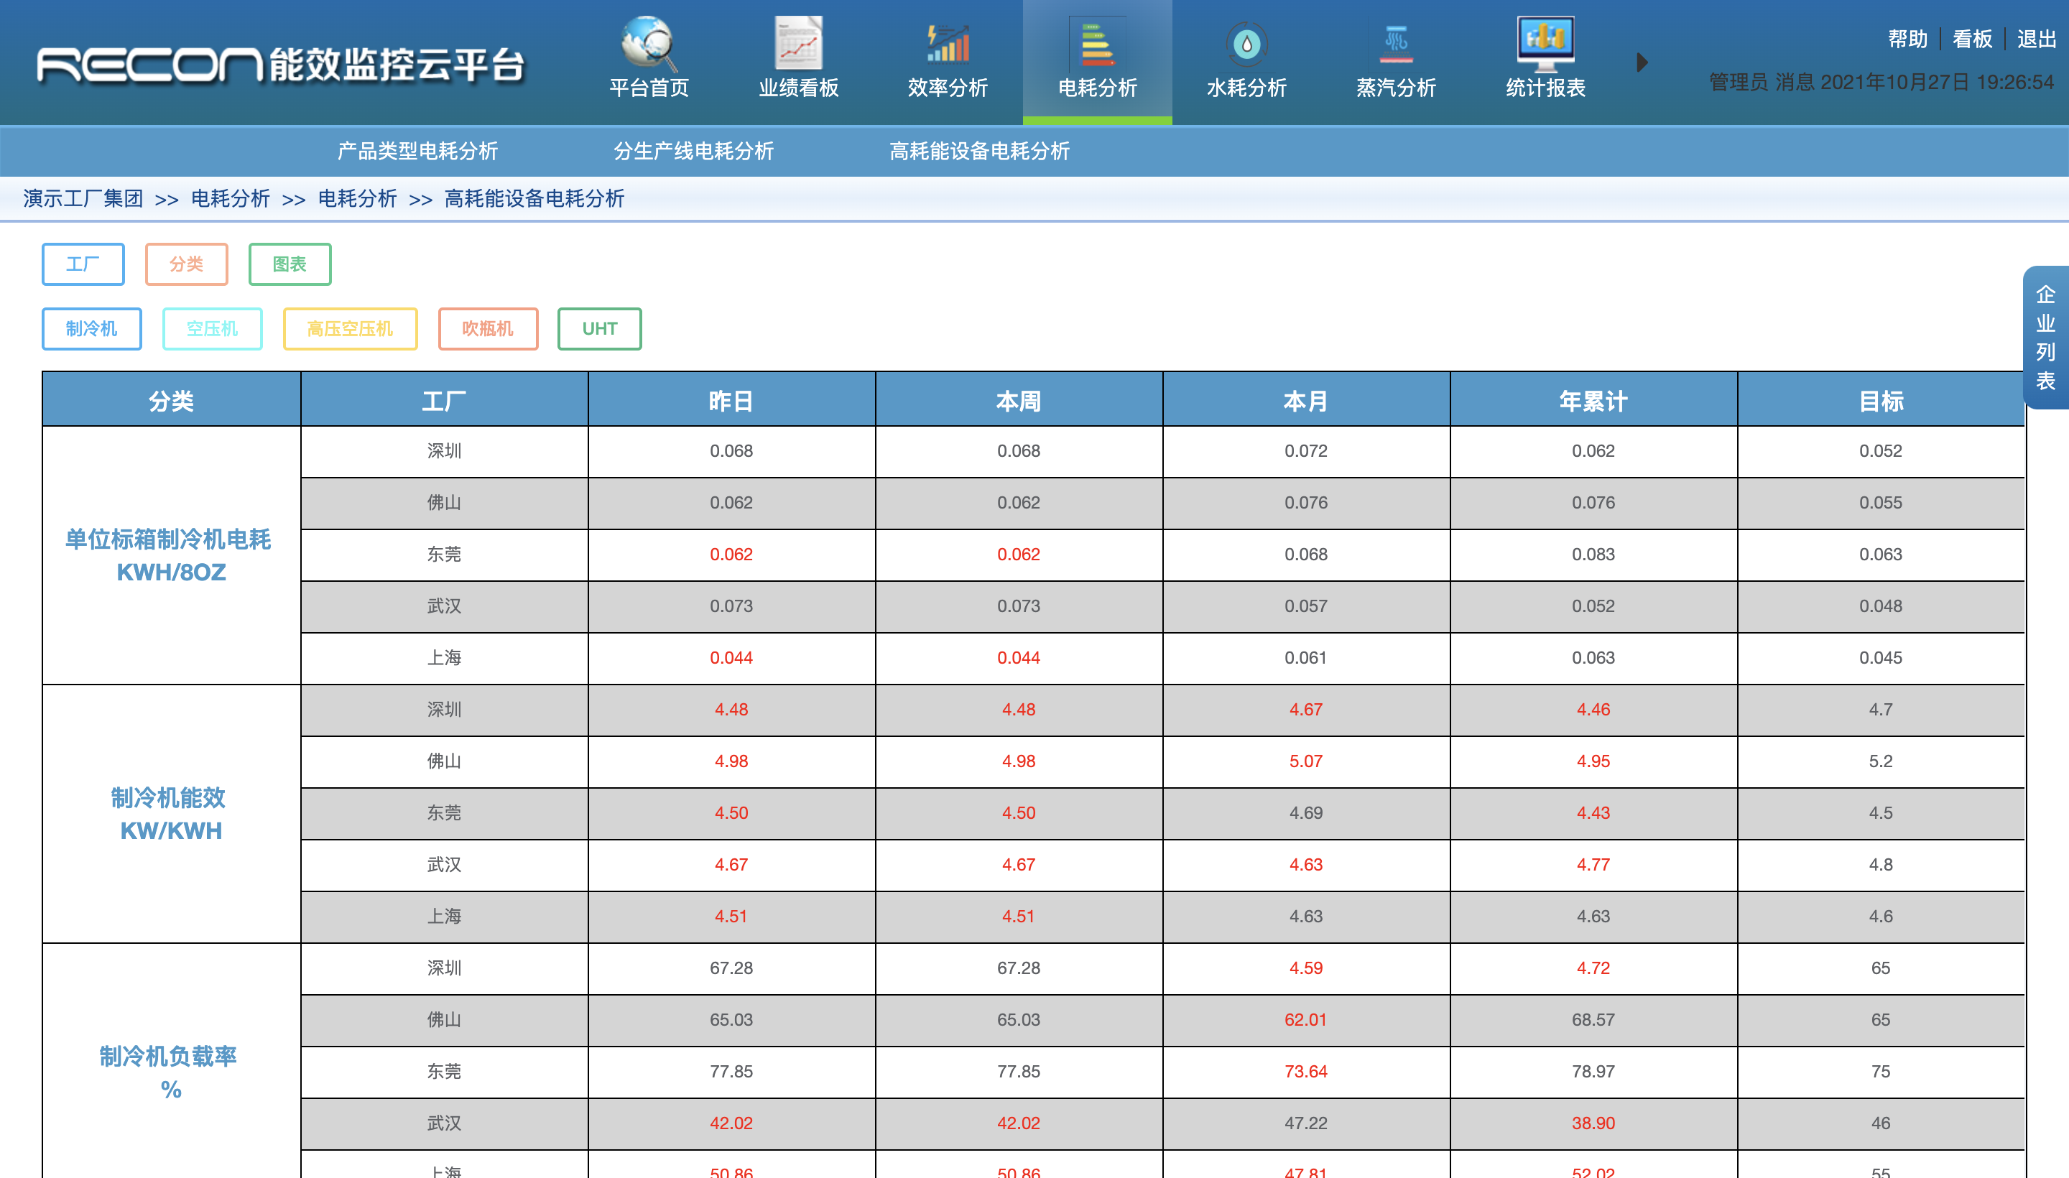Click the 分类 filter button
2069x1178 pixels.
tap(186, 264)
